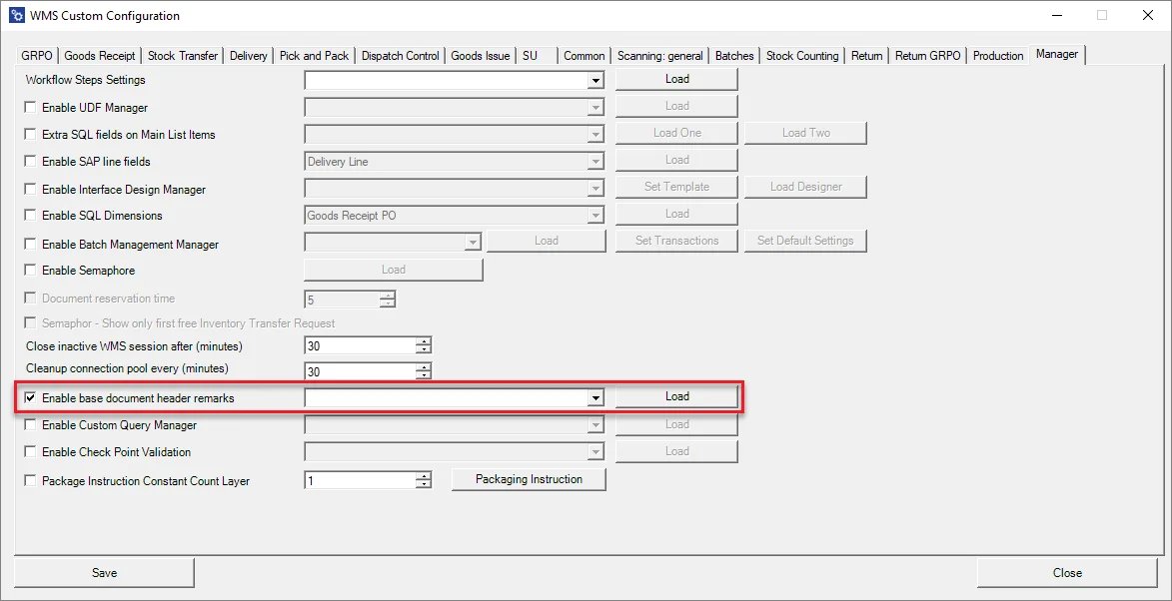Enable UDF Manager checkbox
This screenshot has height=601, width=1172.
coord(30,108)
